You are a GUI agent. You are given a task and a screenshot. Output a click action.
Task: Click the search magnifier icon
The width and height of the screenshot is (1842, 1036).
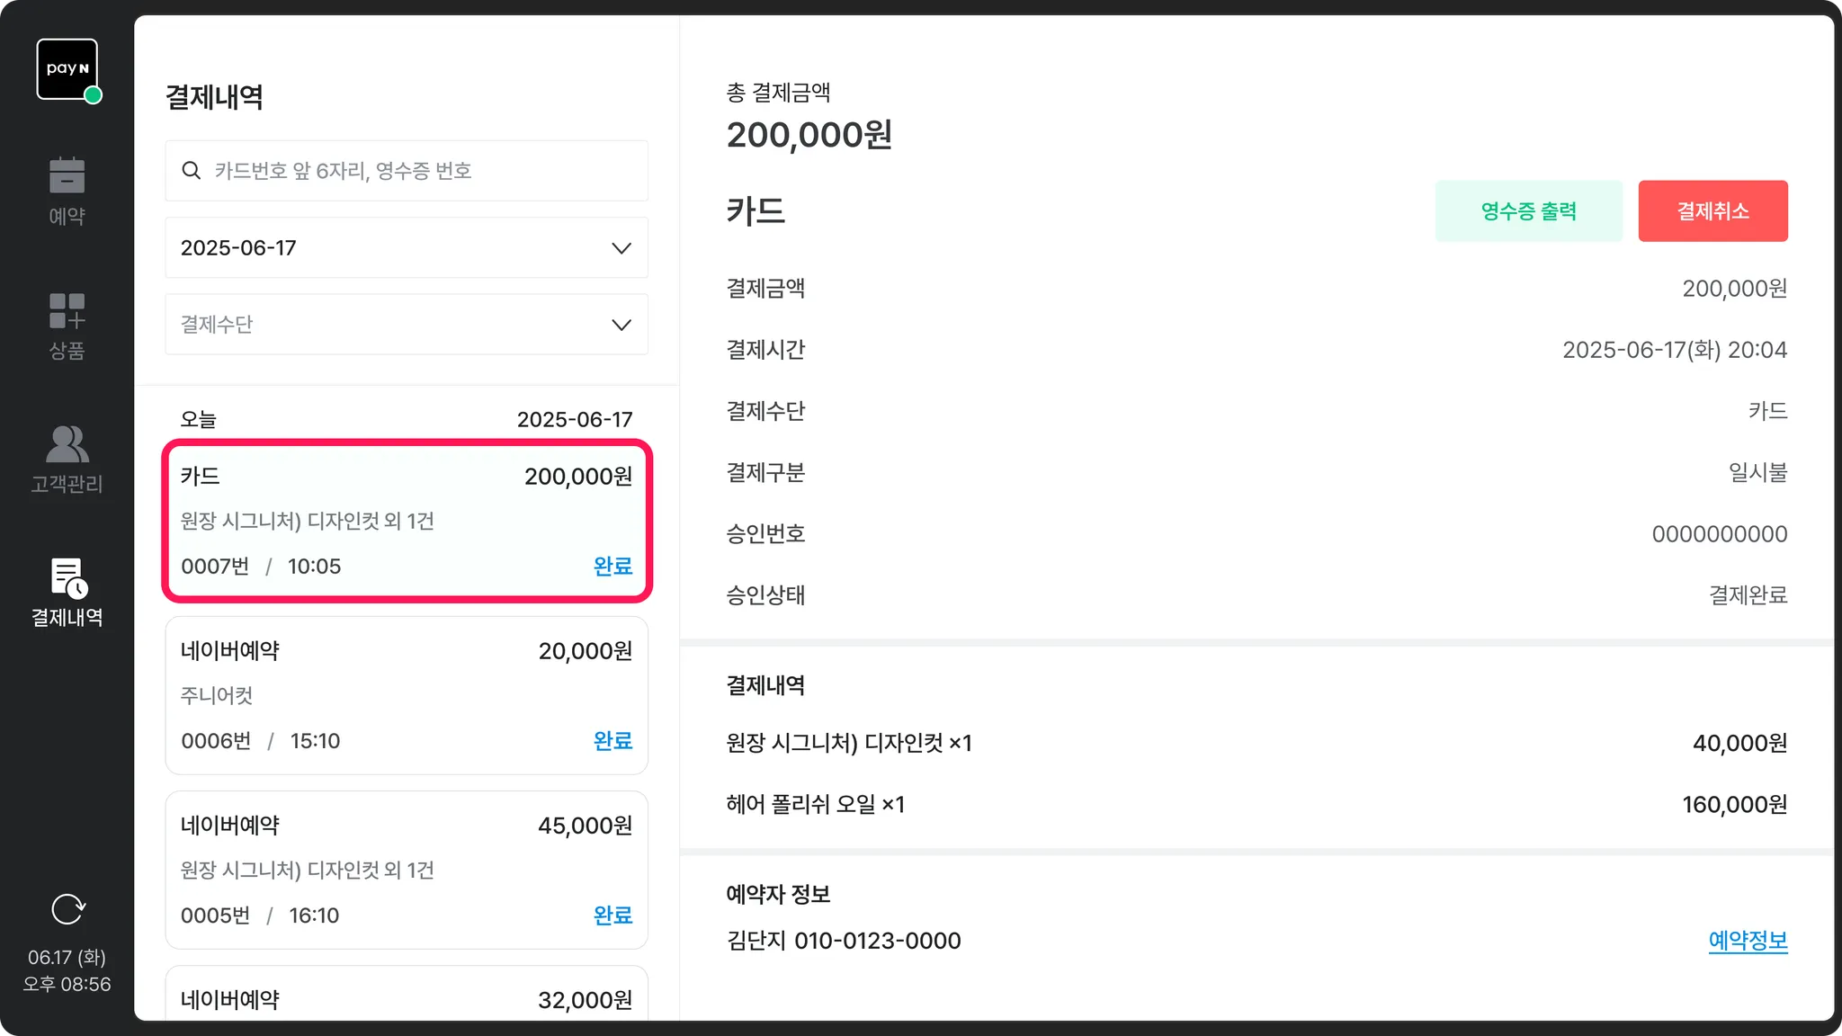[x=192, y=171]
